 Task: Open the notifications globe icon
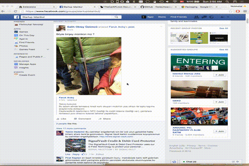click(x=211, y=17)
